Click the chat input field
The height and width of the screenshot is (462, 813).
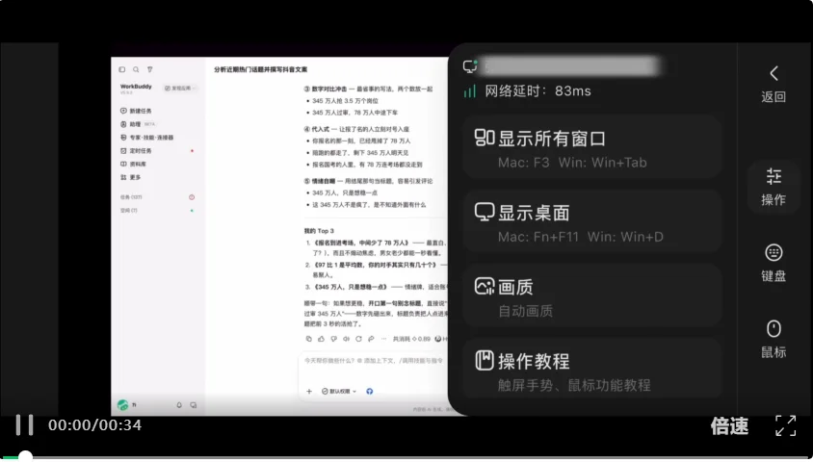pos(374,361)
